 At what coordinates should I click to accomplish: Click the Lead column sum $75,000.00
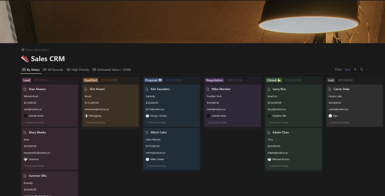pyautogui.click(x=41, y=80)
